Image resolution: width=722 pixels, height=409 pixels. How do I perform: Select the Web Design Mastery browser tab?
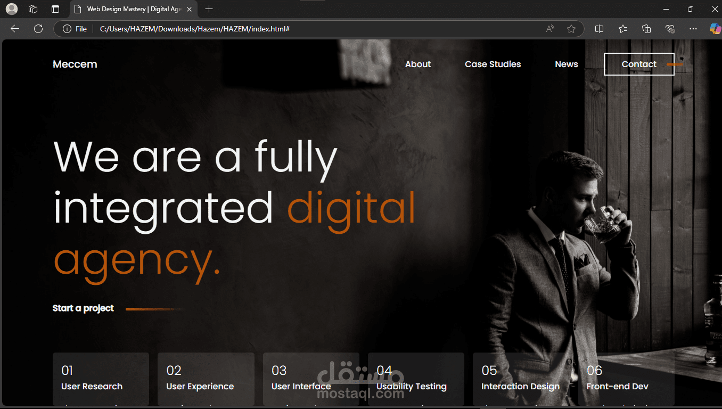[133, 9]
